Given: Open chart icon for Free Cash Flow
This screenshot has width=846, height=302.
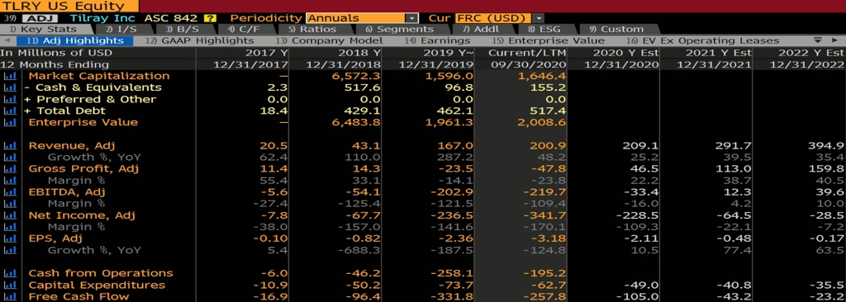Looking at the screenshot, I should pos(9,296).
